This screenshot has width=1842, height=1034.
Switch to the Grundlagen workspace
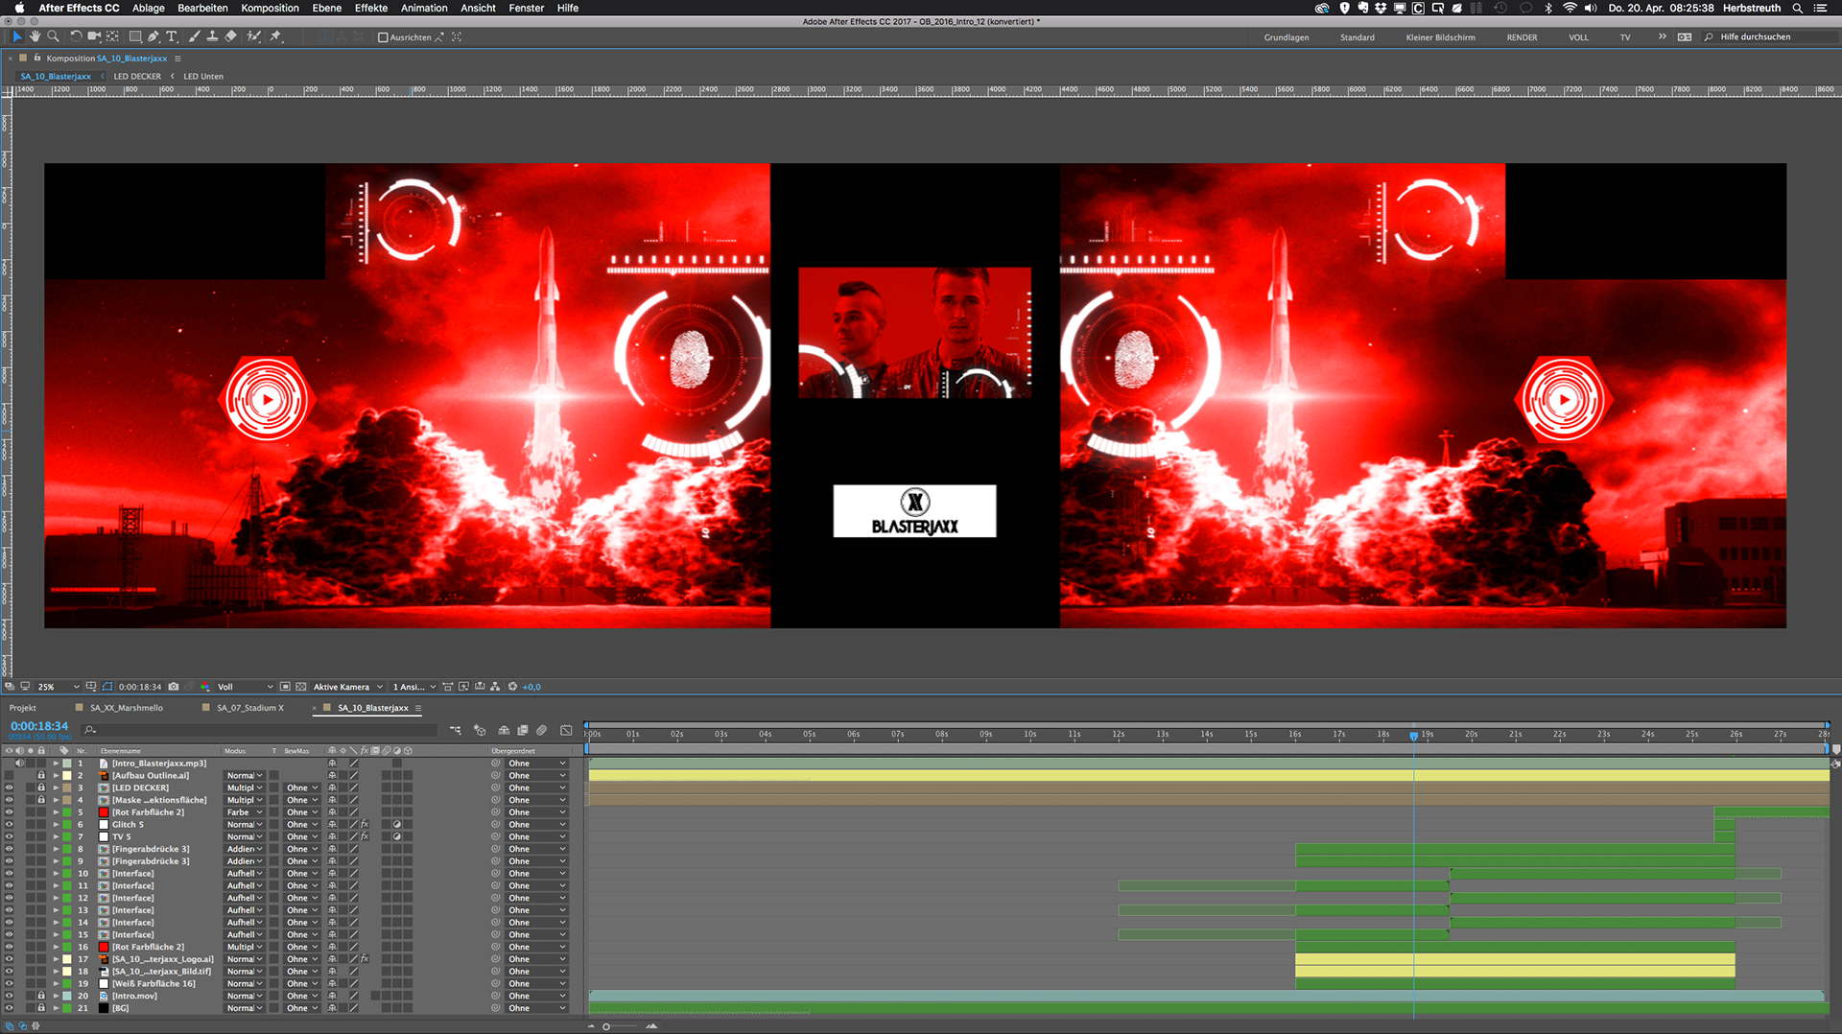1287,37
